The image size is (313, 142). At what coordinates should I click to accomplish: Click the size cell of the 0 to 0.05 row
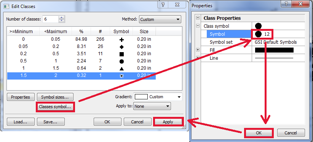pyautogui.click(x=144, y=39)
